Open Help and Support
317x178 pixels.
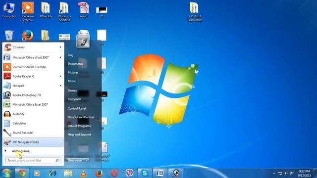coord(79,134)
